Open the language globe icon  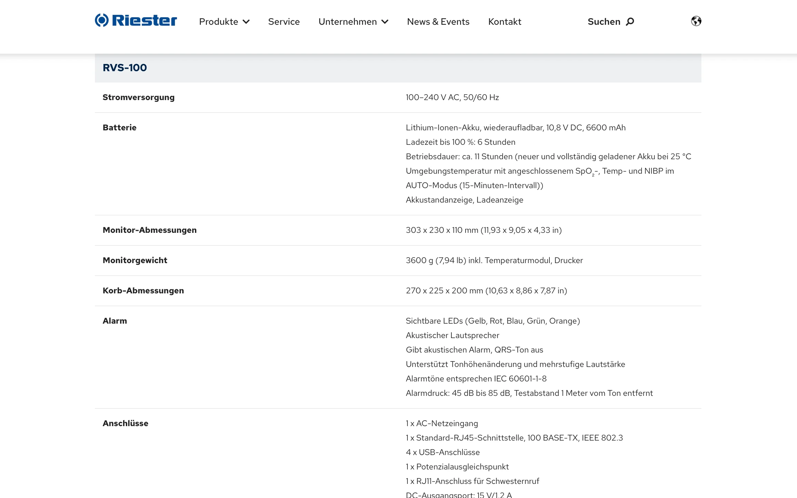[696, 21]
